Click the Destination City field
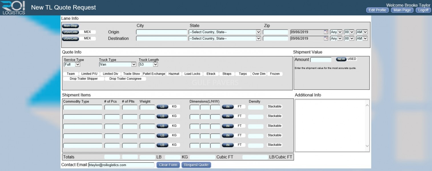 pos(162,38)
